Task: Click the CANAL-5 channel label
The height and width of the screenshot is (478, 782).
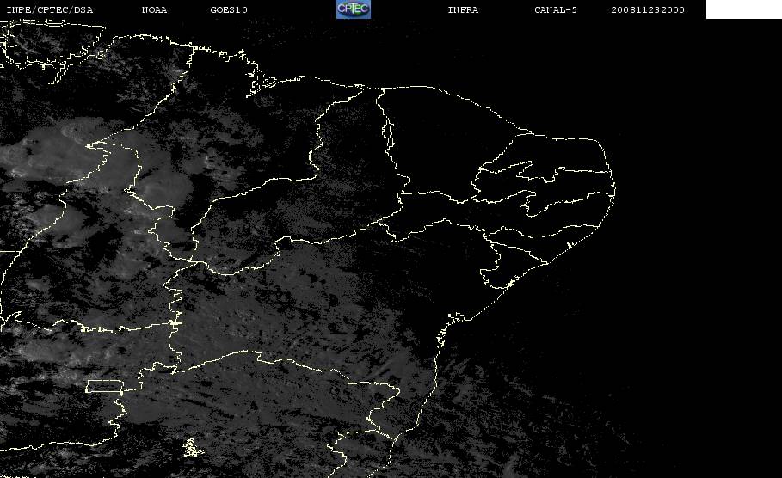Action: coord(556,10)
